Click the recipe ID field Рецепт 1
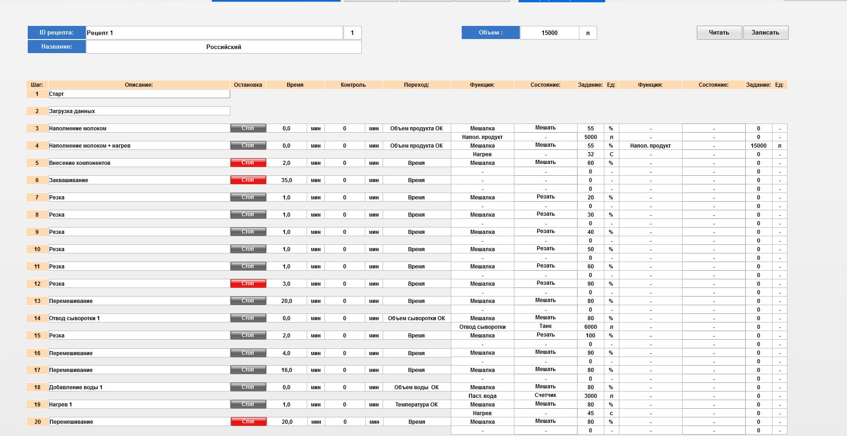This screenshot has height=436, width=847. 214,33
